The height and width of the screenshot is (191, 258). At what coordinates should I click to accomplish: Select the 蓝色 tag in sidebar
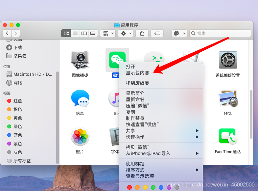click(x=14, y=135)
